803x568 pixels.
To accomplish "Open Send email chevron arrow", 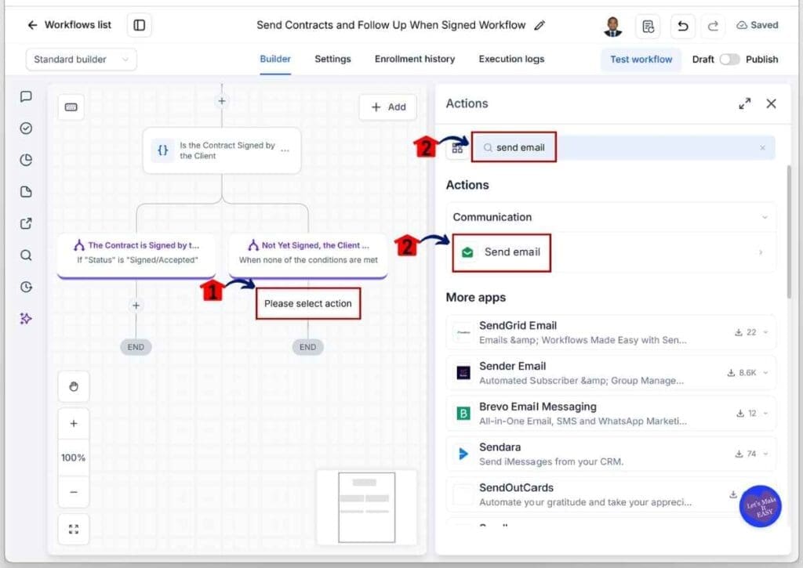I will click(x=761, y=252).
